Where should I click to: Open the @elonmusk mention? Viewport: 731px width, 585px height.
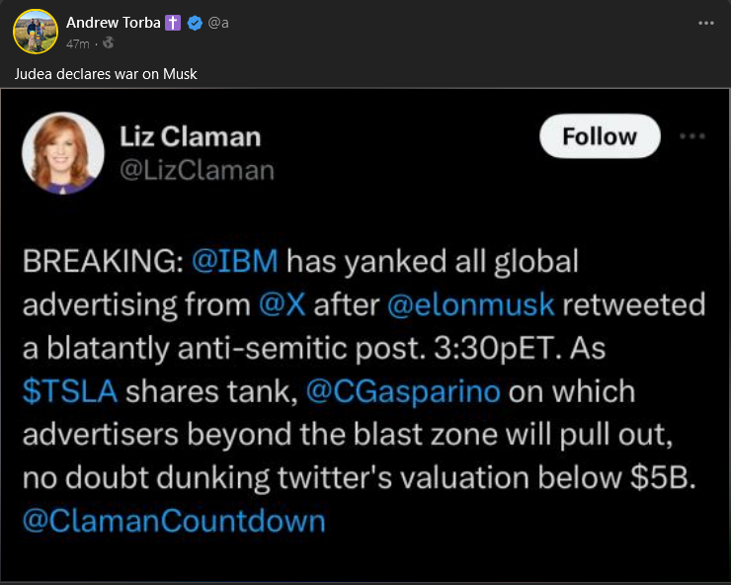(x=471, y=304)
